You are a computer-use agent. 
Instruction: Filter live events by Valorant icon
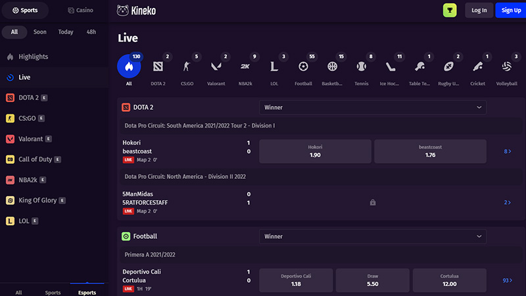pos(216,66)
